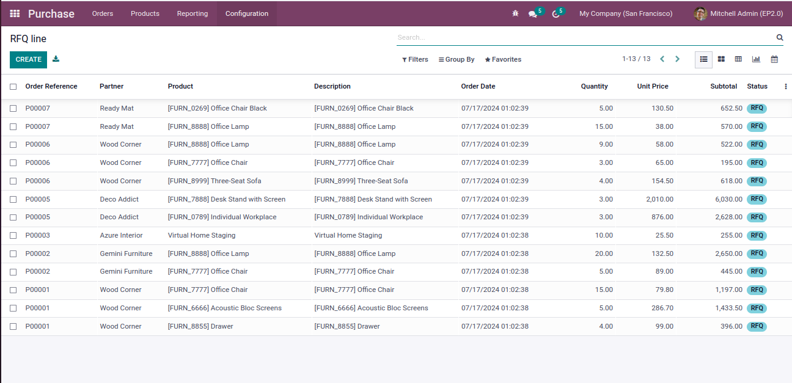Switch to pivot table view

coord(738,59)
